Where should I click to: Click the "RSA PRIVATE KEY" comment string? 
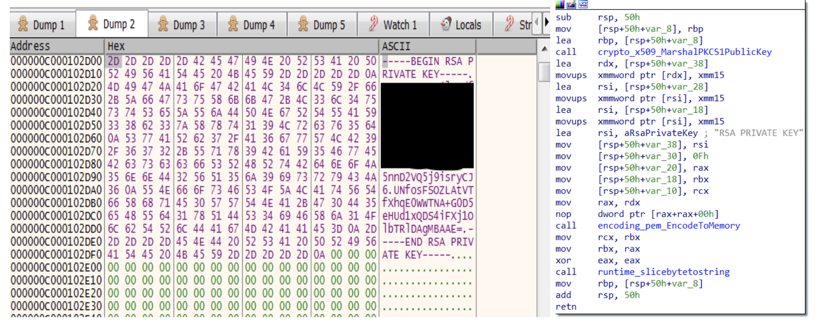[758, 133]
